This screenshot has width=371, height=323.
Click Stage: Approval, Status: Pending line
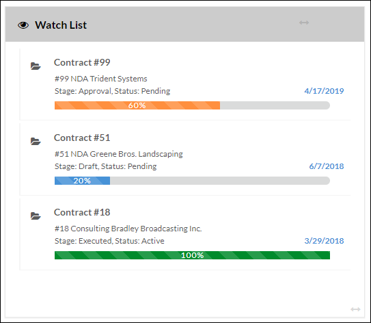click(112, 91)
